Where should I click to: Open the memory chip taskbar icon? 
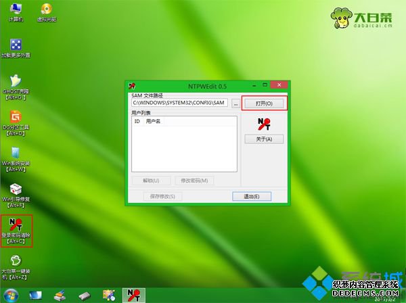85,296
